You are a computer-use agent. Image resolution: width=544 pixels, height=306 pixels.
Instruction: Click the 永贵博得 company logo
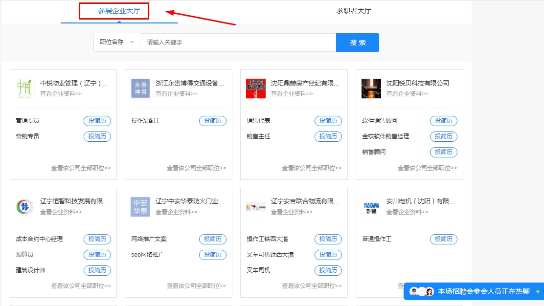pos(140,88)
